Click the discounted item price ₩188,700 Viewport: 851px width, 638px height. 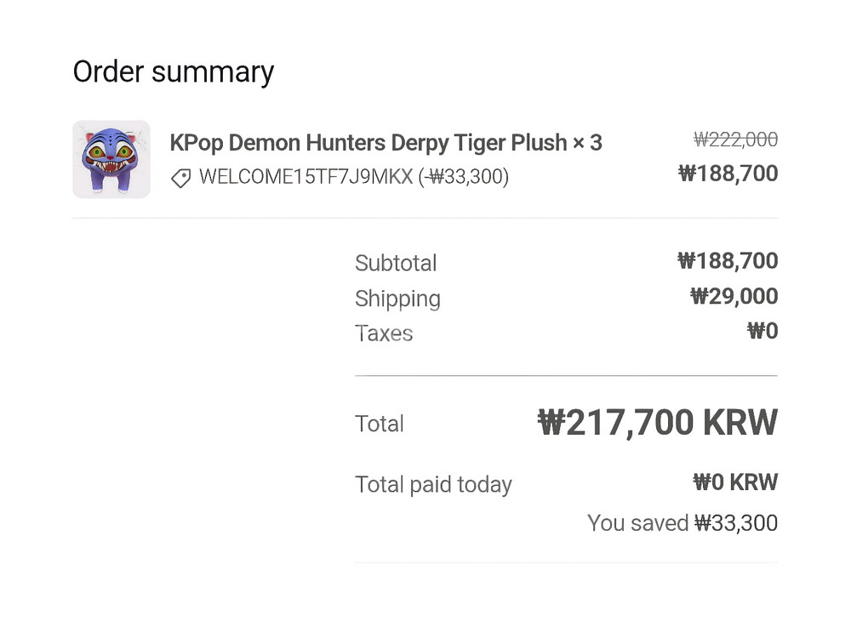pos(728,174)
